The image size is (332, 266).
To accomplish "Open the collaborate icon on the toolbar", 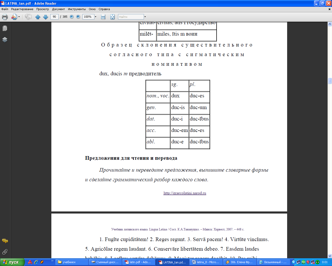I will pos(14,17).
